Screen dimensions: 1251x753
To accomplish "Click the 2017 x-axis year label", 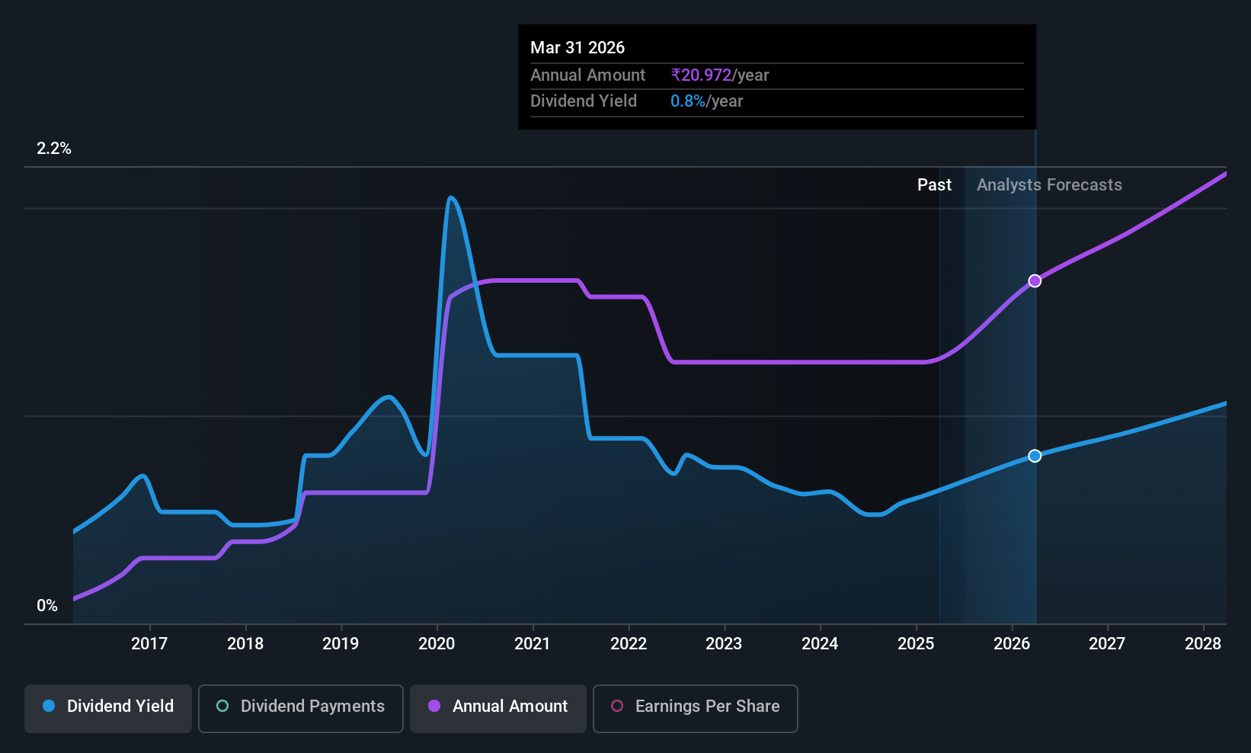I will pyautogui.click(x=149, y=643).
